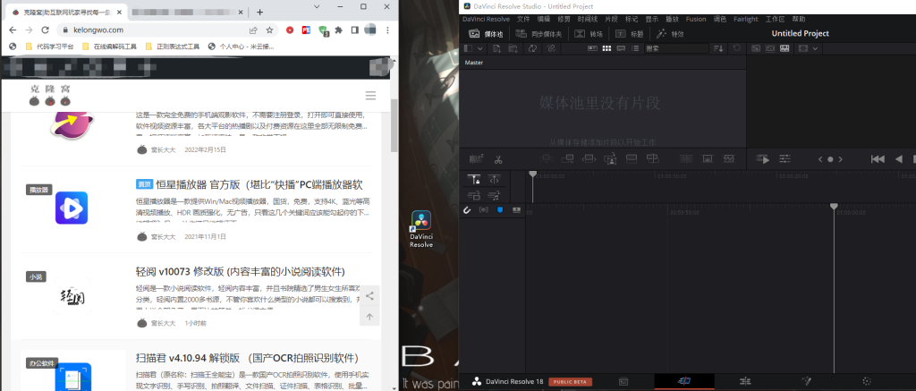Bookmark the page with the star icon
The height and width of the screenshot is (391, 916).
(x=269, y=30)
